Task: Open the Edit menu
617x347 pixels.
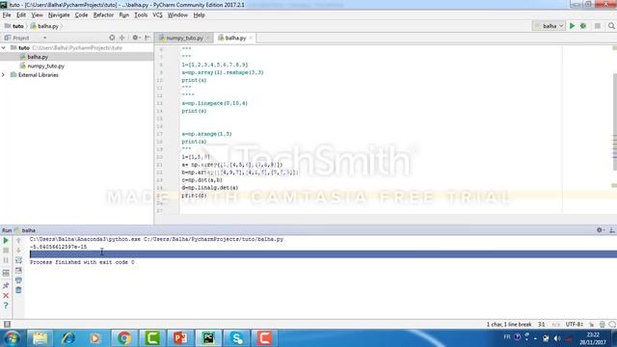Action: pos(21,15)
